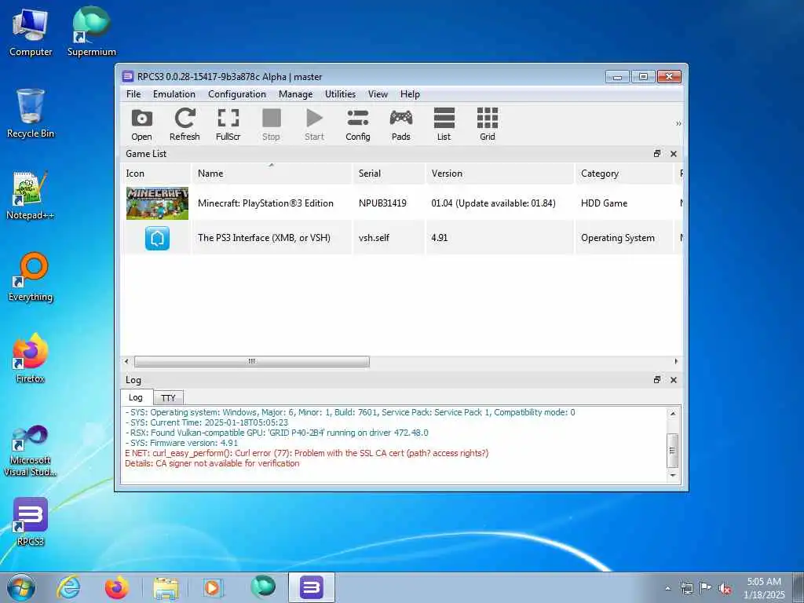Click the log vertical scrollbar thumb

673,450
